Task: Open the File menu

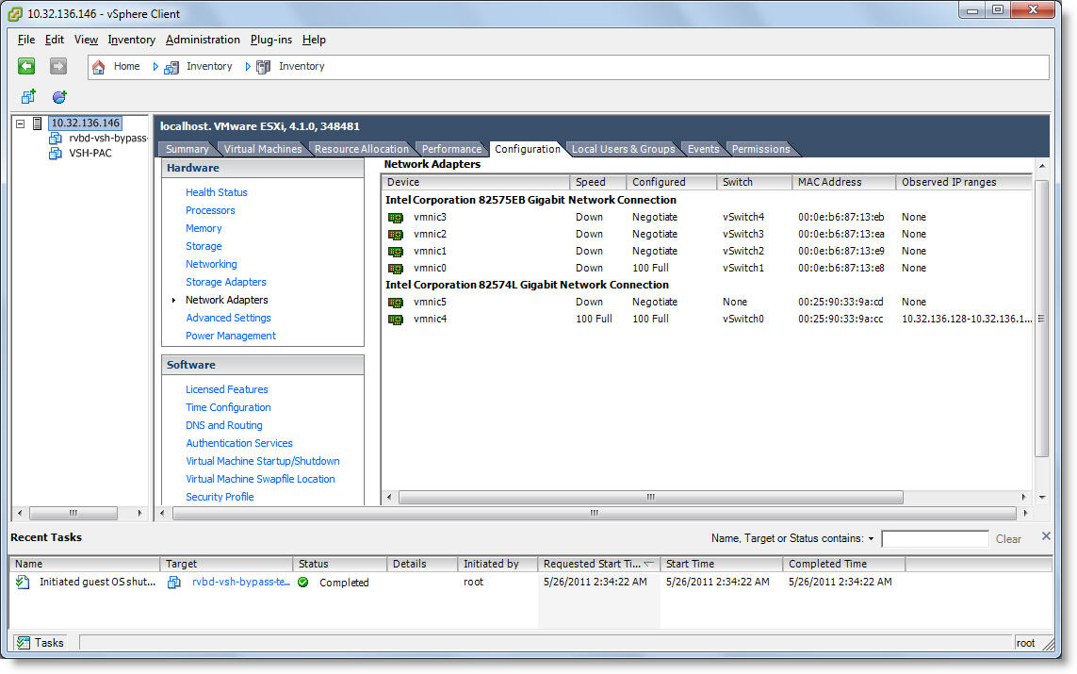Action: point(26,40)
